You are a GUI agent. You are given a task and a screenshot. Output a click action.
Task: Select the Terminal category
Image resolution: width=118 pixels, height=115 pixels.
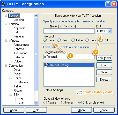[14, 24]
